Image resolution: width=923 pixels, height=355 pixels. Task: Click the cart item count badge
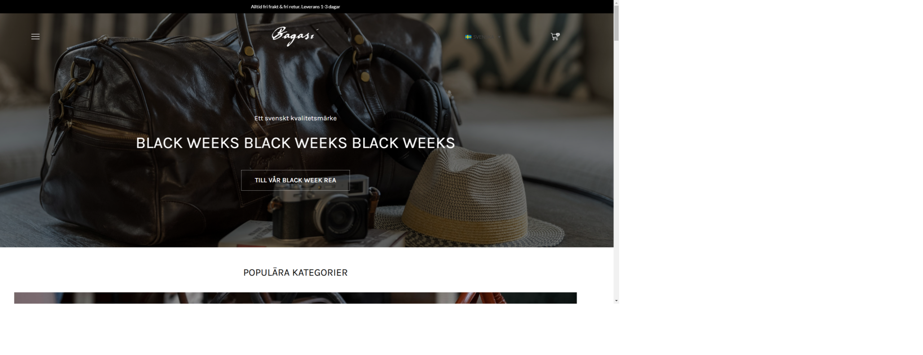[558, 35]
